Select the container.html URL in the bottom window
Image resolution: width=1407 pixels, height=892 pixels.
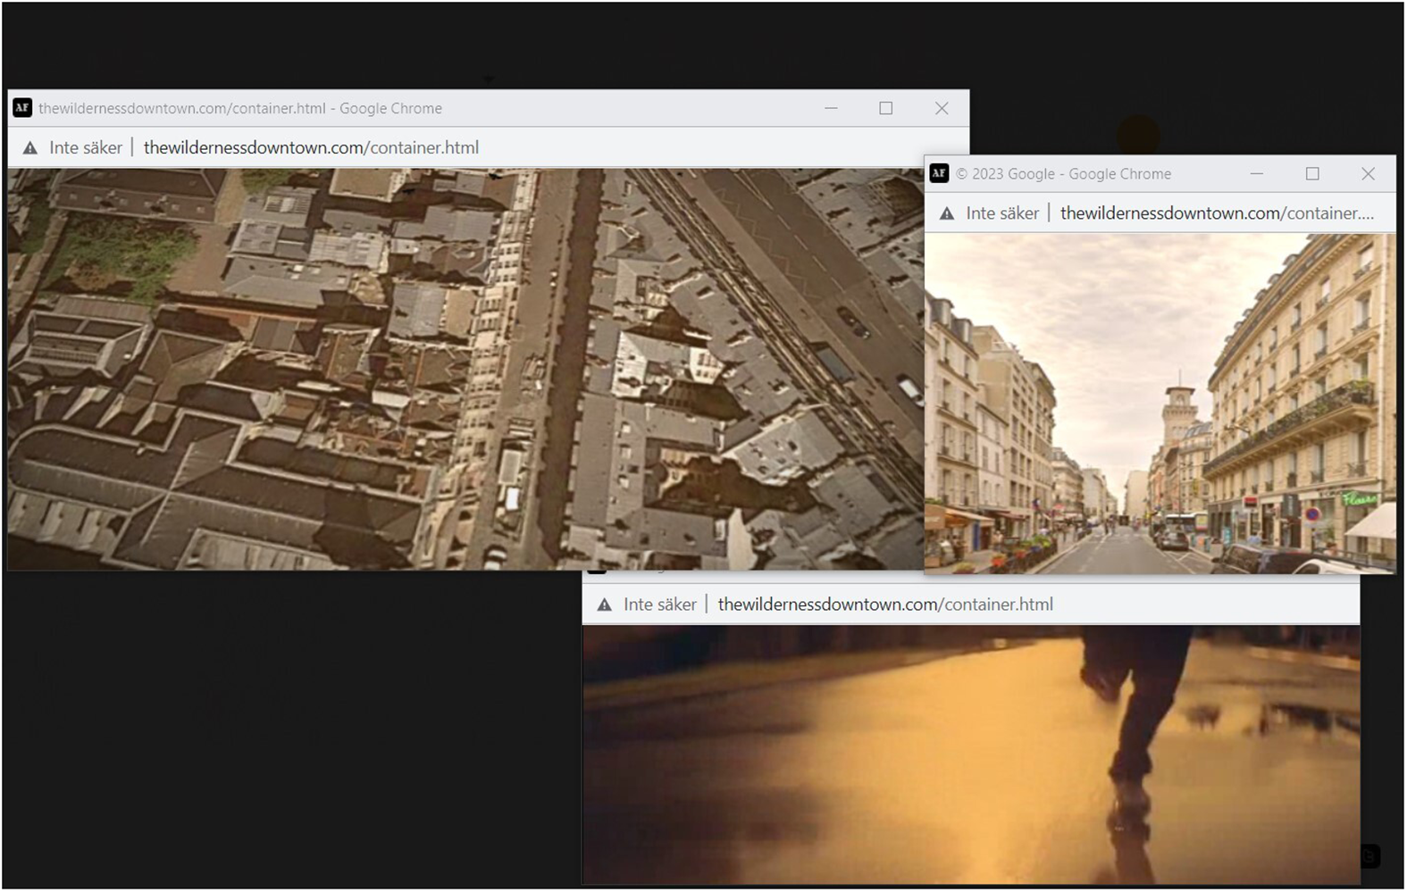(885, 604)
